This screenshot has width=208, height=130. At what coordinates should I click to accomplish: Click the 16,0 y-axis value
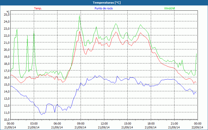[x=7, y=77]
